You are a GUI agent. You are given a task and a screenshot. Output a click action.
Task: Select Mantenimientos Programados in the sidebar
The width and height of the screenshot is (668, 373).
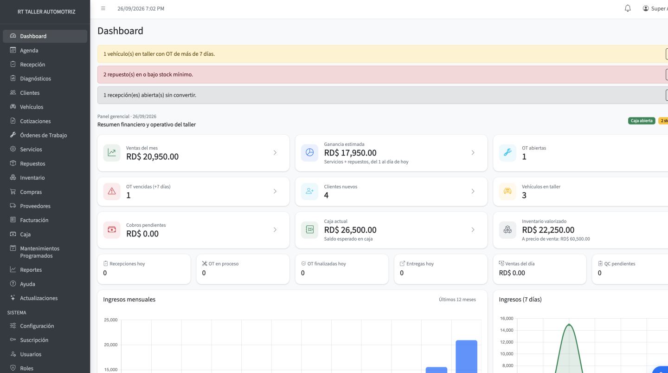45,252
